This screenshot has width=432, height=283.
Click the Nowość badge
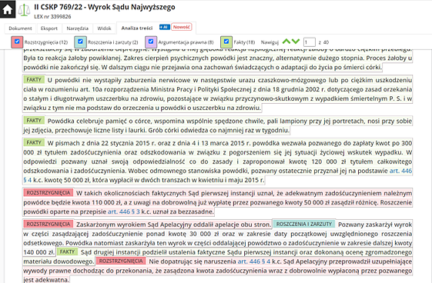coord(182,27)
